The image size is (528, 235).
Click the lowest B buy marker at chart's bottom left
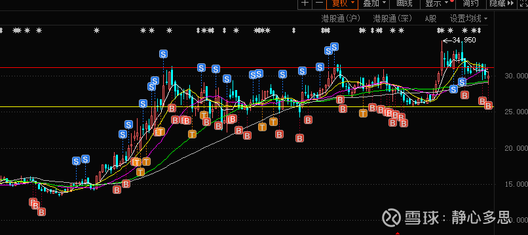42,212
